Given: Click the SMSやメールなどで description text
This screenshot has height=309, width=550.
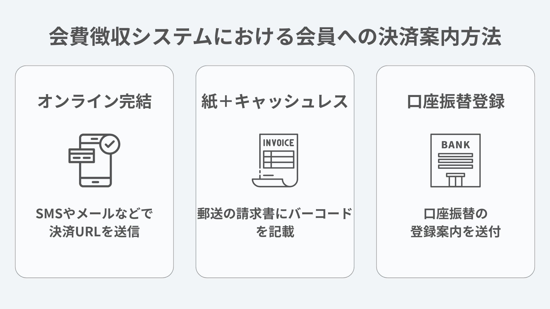Looking at the screenshot, I should (94, 214).
